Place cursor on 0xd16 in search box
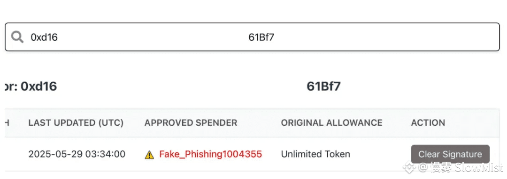 point(44,37)
